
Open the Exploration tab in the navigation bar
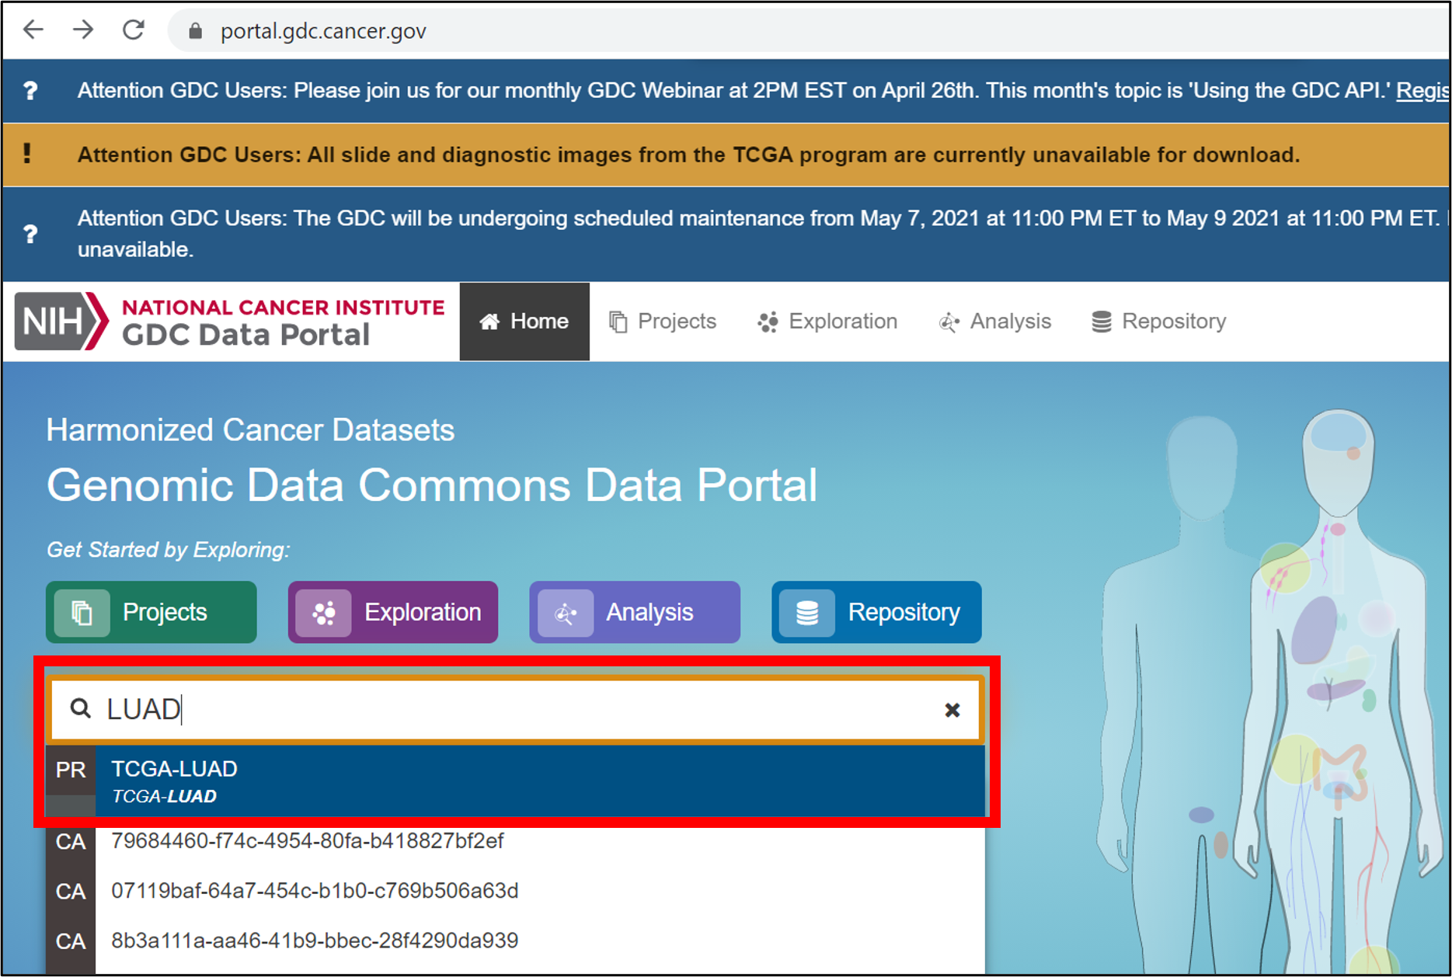[x=827, y=322]
